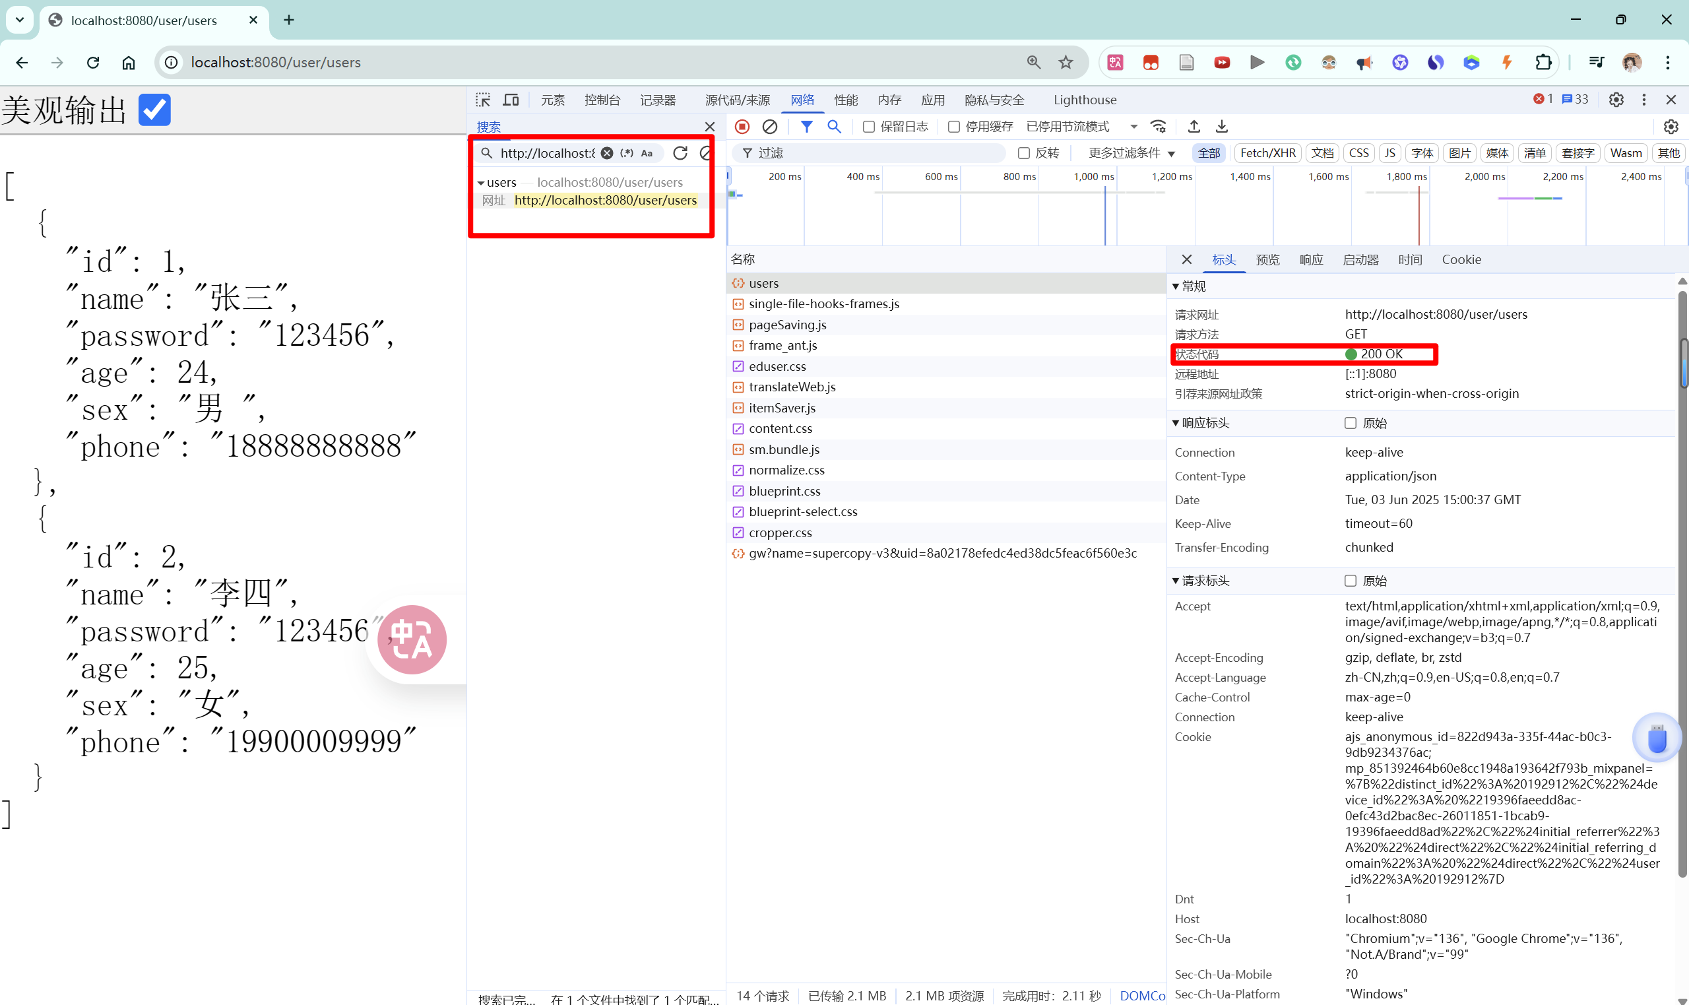
Task: Enable the 停用缓存 disable cache checkbox
Action: coord(953,127)
